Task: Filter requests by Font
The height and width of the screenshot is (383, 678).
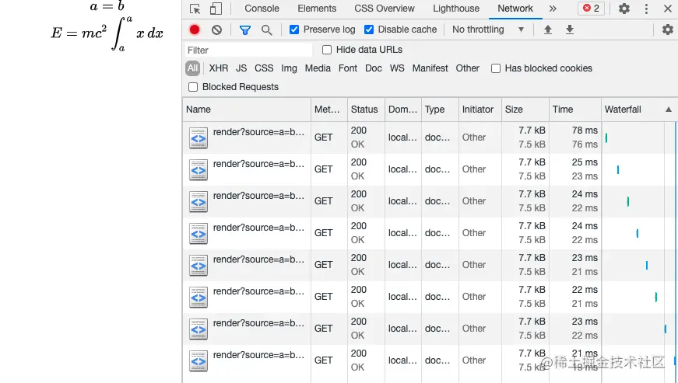Action: point(348,68)
